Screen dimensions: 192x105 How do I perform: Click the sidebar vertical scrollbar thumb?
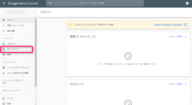pyautogui.click(x=36, y=53)
